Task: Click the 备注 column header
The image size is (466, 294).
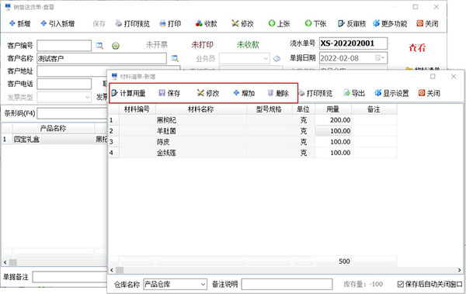Action: [x=374, y=109]
